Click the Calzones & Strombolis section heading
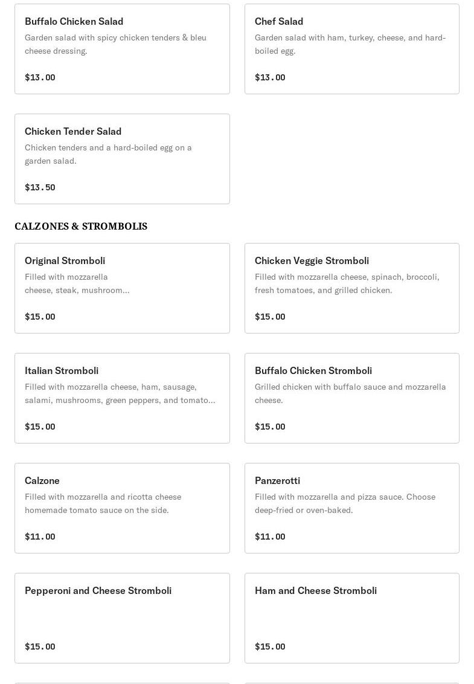The height and width of the screenshot is (684, 474). (x=81, y=226)
